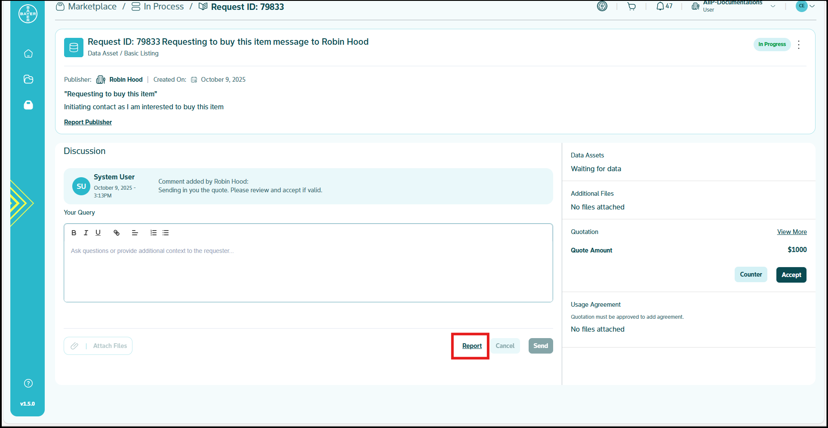Select the folder icon in the left sidebar
Viewport: 828px width, 428px height.
(28, 79)
